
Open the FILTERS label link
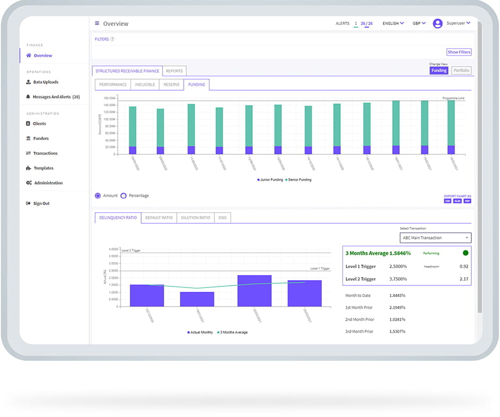point(102,39)
